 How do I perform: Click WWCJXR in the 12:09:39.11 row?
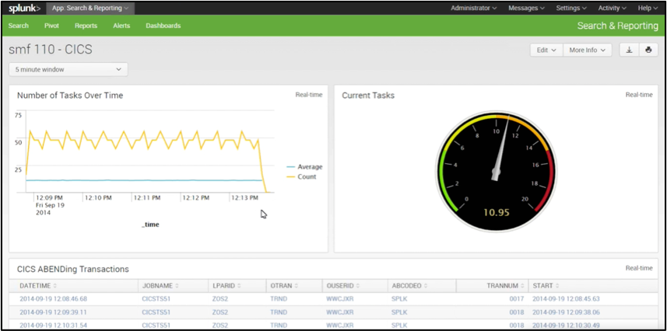[340, 312]
